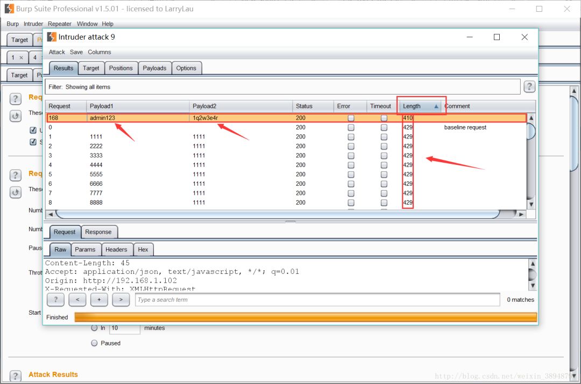Toggle the Error checkbox for request 168

pos(351,118)
